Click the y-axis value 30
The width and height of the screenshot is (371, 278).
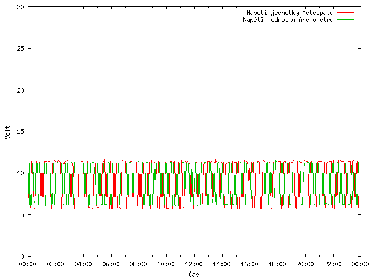[x=21, y=7]
